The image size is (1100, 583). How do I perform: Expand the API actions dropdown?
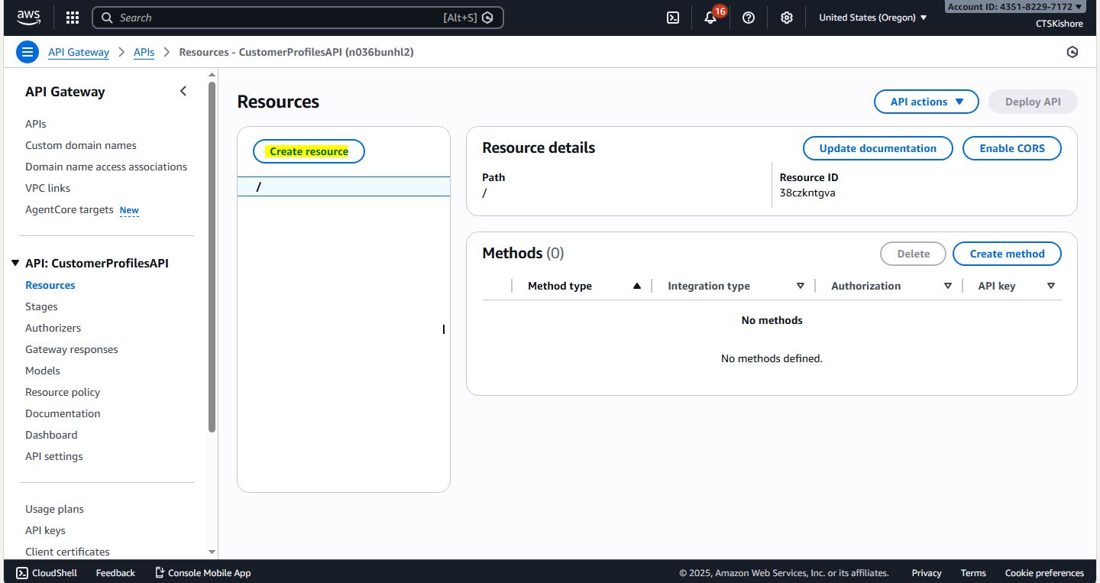[926, 102]
